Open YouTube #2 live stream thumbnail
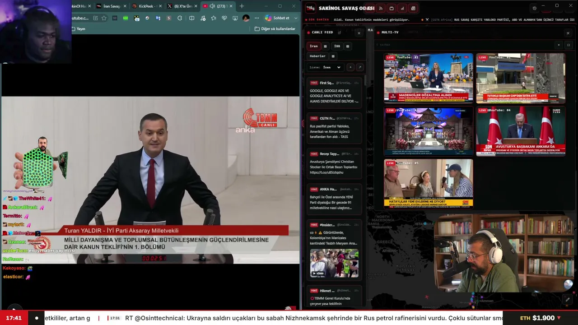This screenshot has height=325, width=578. 520,78
